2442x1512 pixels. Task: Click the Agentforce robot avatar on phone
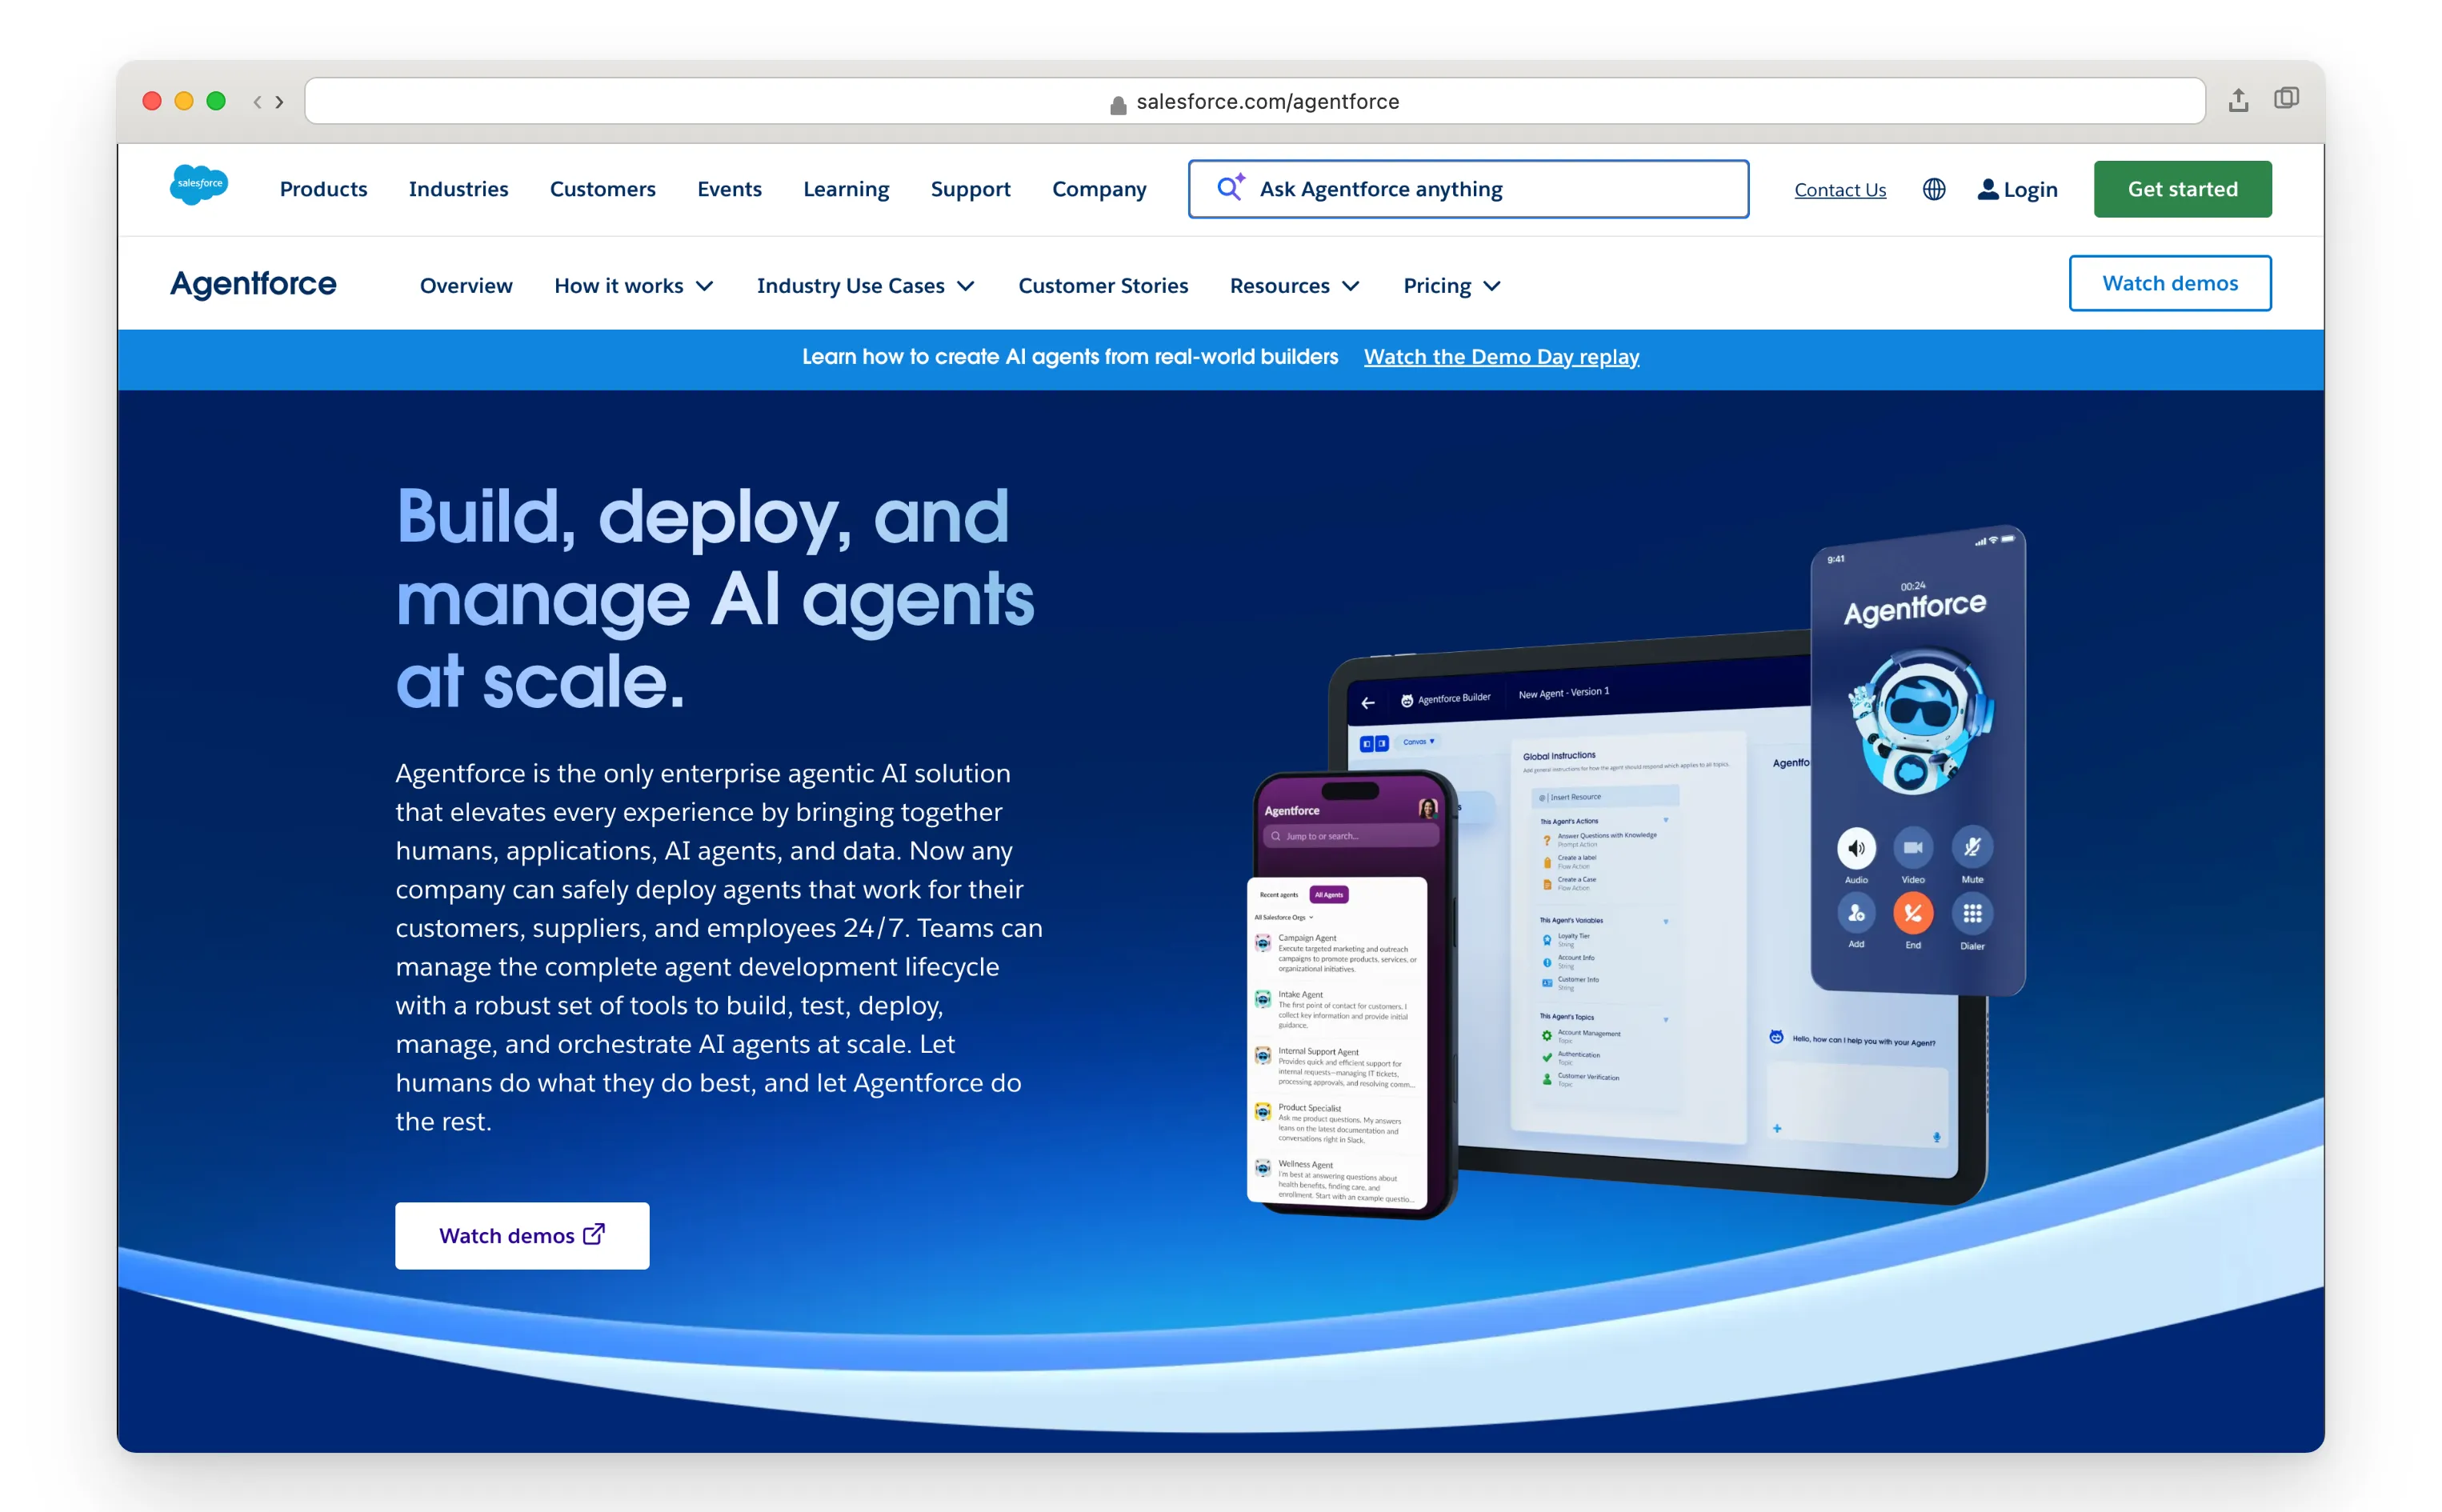click(1919, 722)
